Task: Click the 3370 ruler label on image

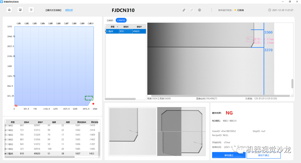Action: pos(268,50)
